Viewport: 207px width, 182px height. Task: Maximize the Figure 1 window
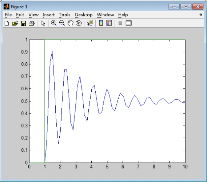(x=186, y=7)
